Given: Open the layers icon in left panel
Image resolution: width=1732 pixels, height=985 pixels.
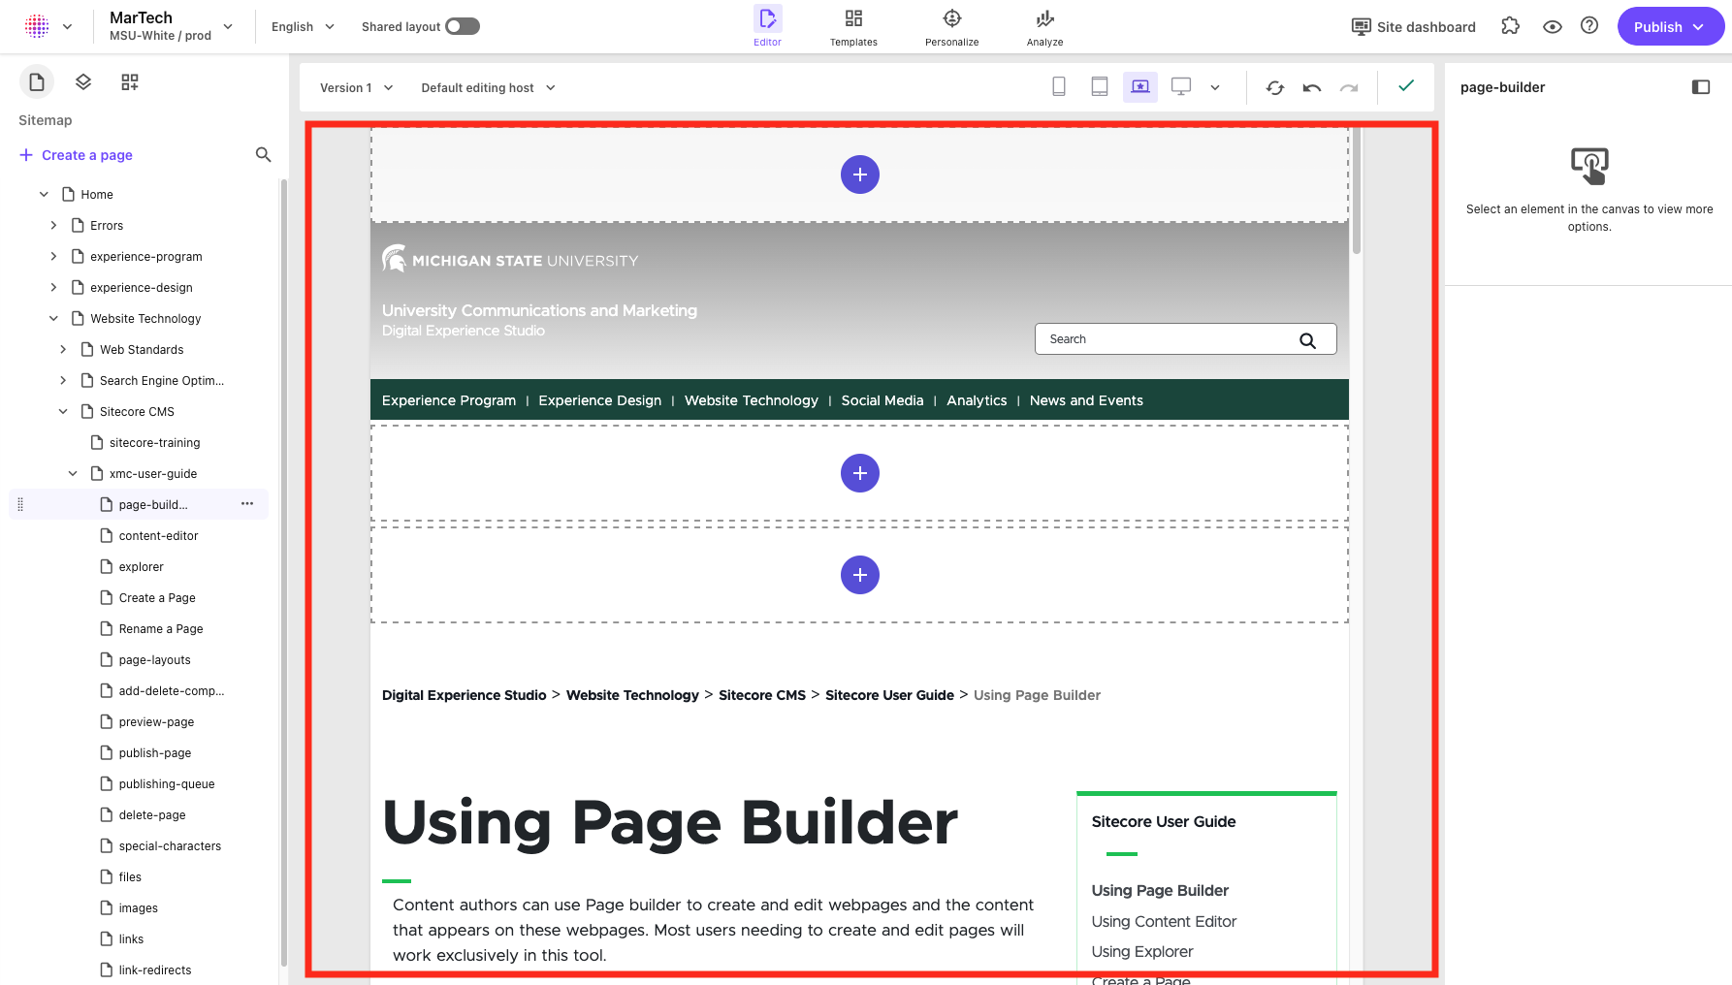Looking at the screenshot, I should [x=83, y=82].
